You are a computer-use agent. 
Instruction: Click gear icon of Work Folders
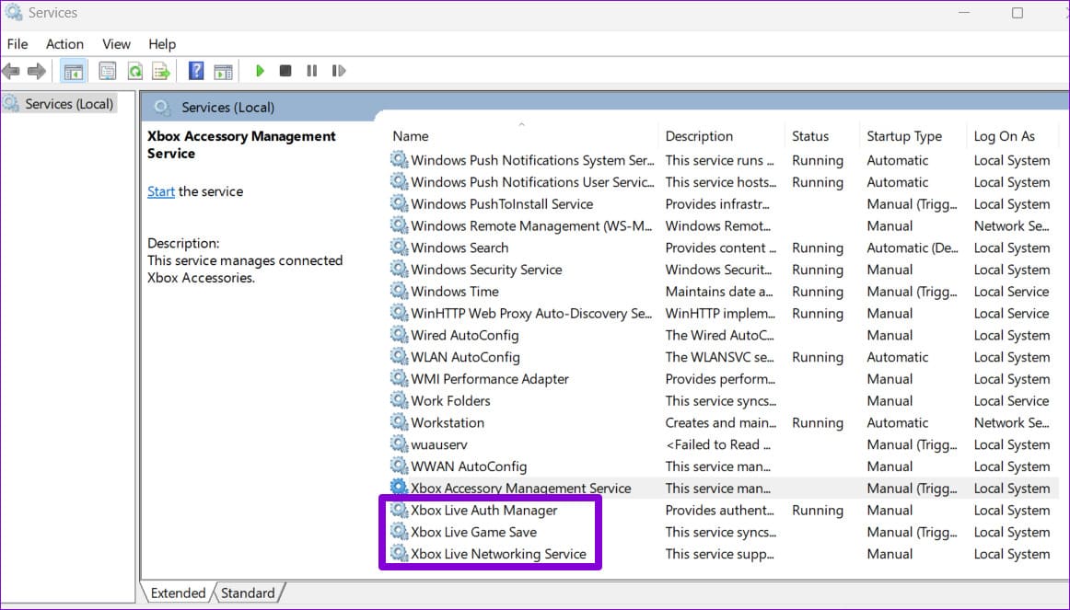coord(400,400)
